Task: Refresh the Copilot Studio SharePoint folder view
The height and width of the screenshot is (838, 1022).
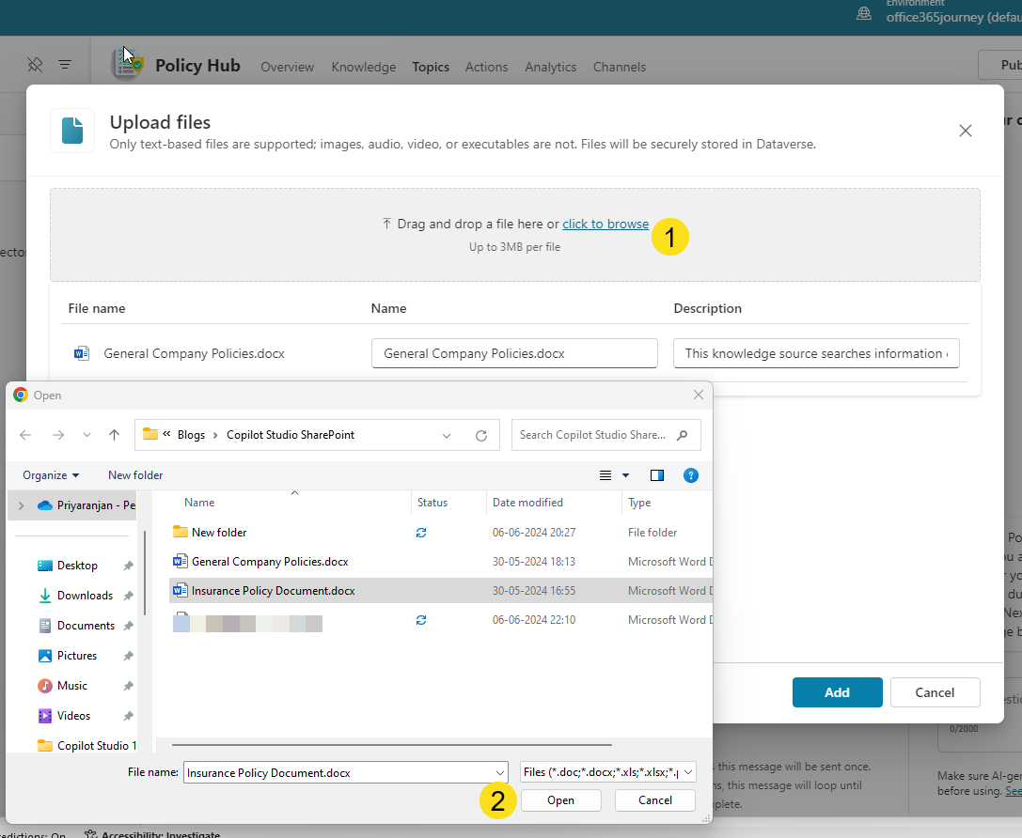Action: (480, 434)
